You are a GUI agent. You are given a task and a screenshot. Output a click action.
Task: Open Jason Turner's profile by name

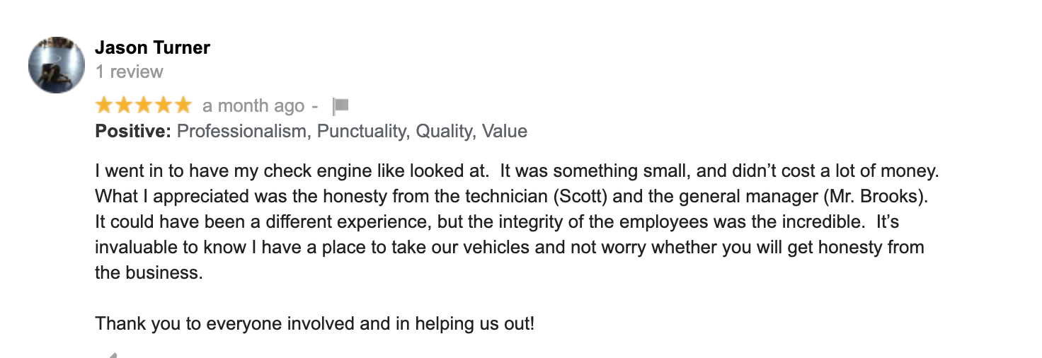point(152,47)
